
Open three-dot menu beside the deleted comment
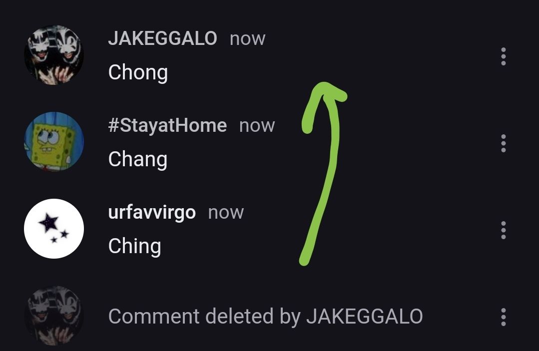503,317
